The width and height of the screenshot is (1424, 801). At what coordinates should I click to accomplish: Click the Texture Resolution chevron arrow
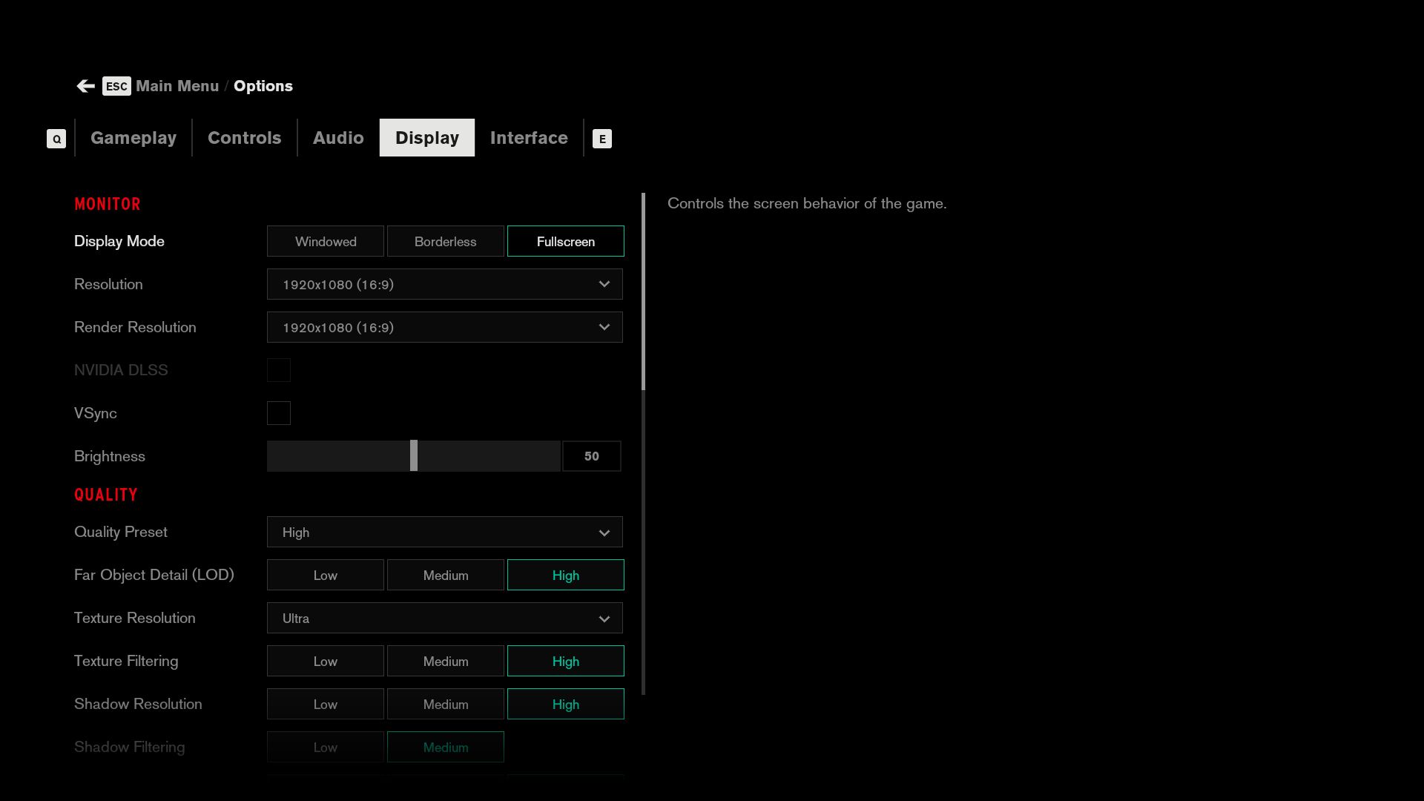[x=604, y=619]
